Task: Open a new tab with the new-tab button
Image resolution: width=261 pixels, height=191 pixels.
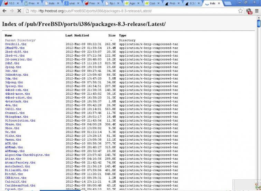Action: [x=228, y=3]
